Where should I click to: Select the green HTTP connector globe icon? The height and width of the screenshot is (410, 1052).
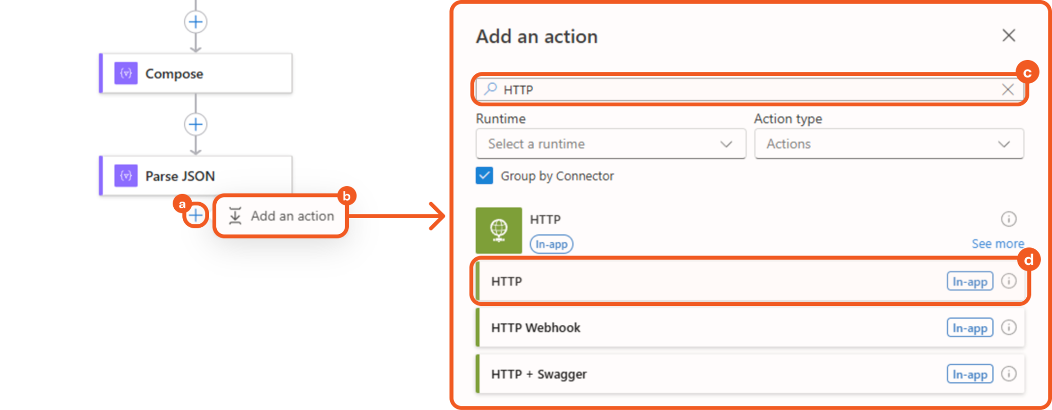coord(498,230)
